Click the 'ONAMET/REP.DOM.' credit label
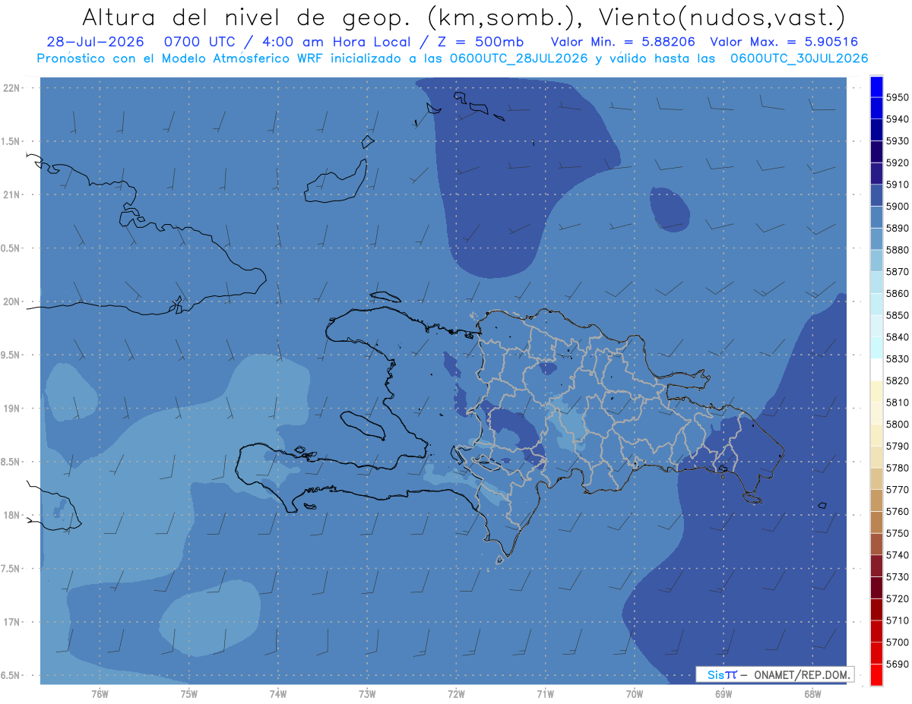This screenshot has height=704, width=912. point(803,674)
